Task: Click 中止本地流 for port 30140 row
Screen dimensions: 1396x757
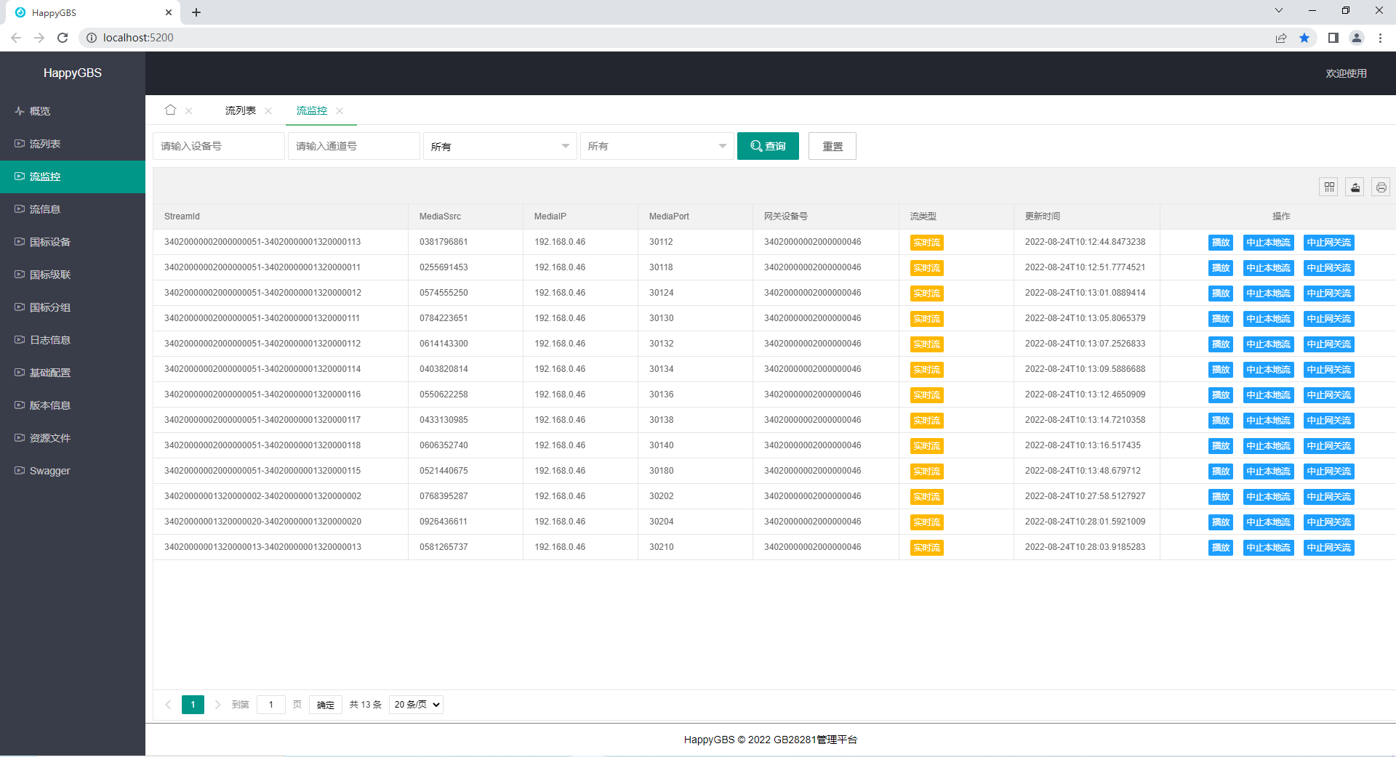Action: [1268, 446]
